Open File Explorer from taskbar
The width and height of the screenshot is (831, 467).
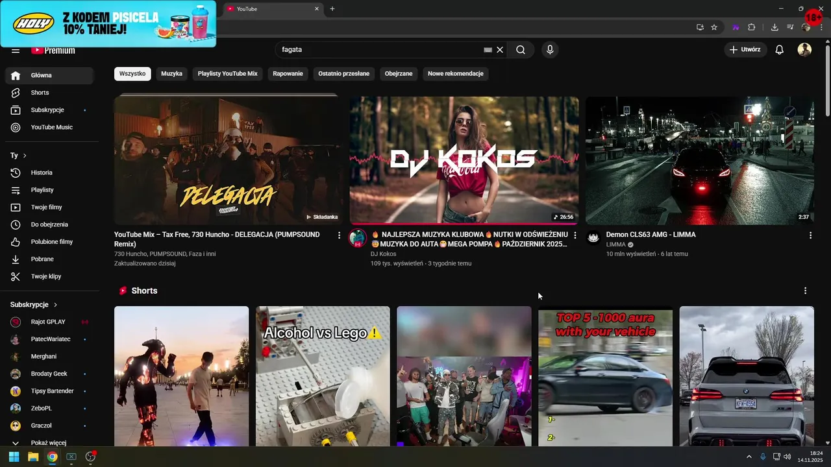point(33,457)
